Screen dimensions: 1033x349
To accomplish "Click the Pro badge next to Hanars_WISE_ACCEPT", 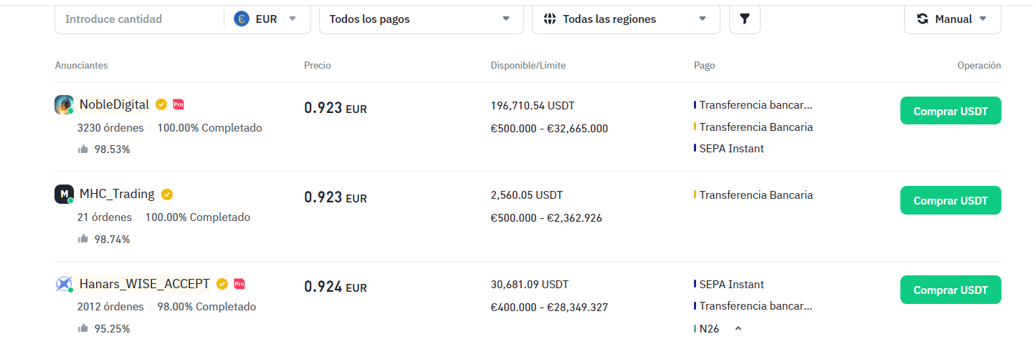I will 239,284.
